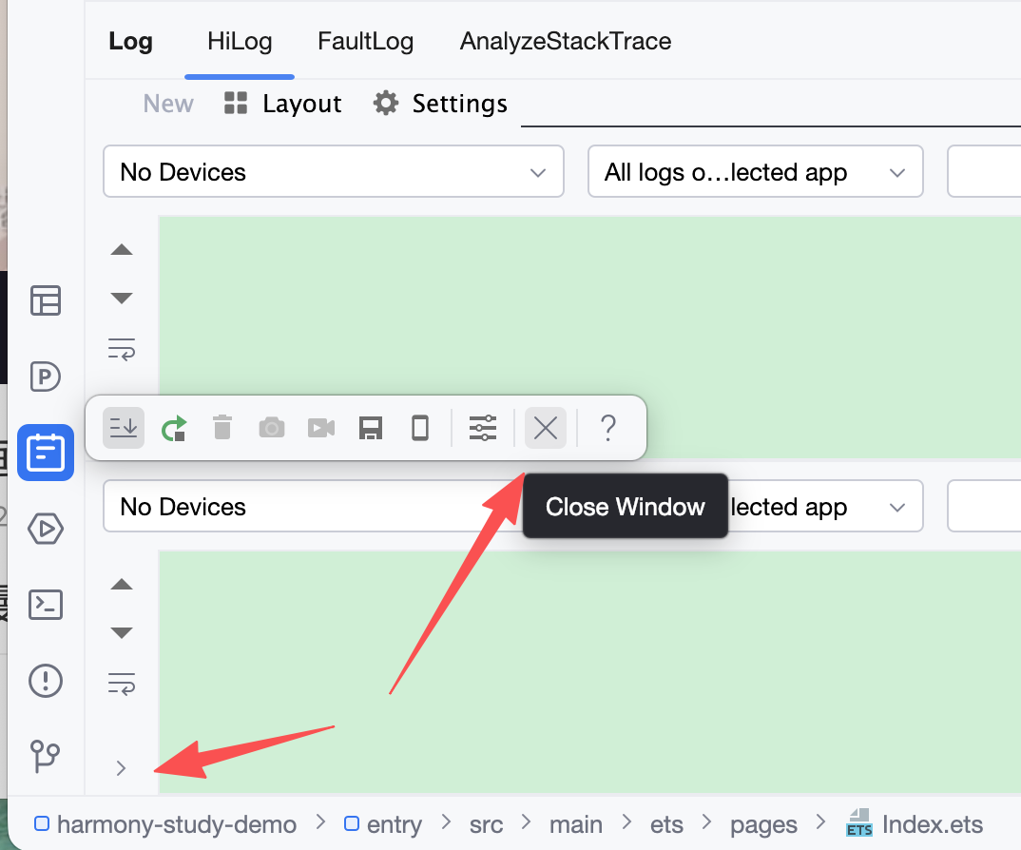Click the camera screenshot icon
Screen dimensions: 1021x850
(x=272, y=428)
